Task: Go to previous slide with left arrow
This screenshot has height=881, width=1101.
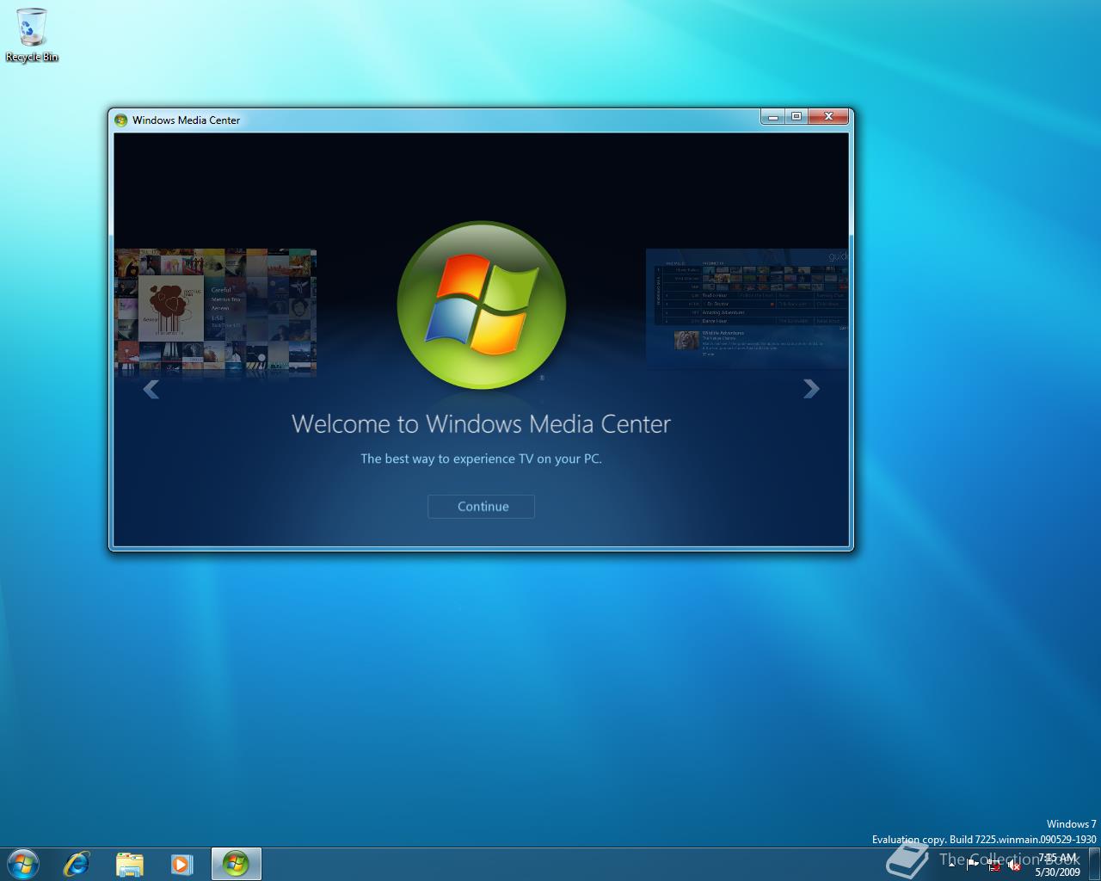Action: pos(151,390)
